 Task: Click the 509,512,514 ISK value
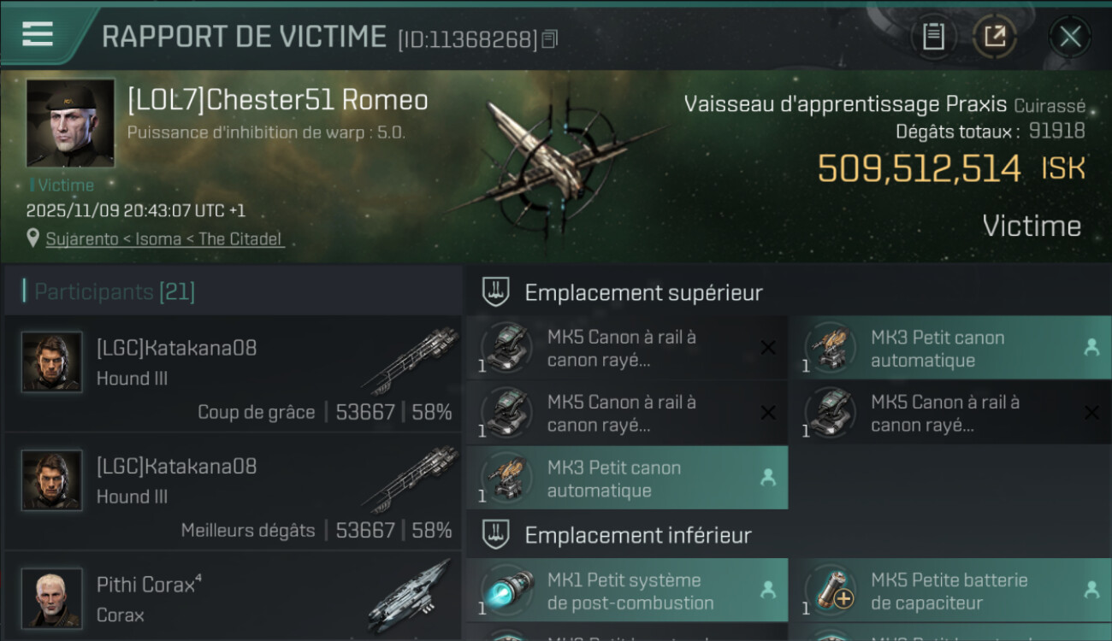(x=951, y=168)
